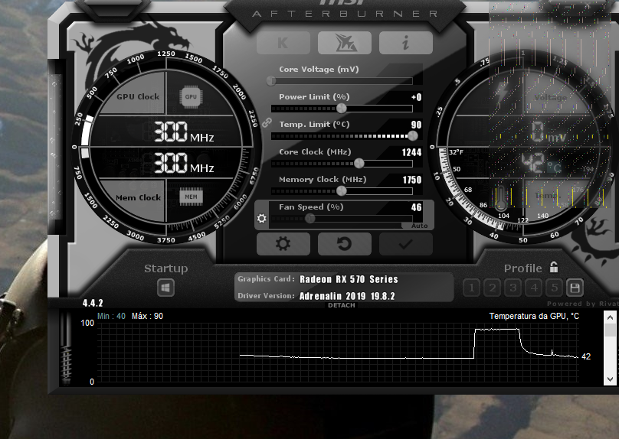Click the GPU Clock label in gauge

point(138,96)
